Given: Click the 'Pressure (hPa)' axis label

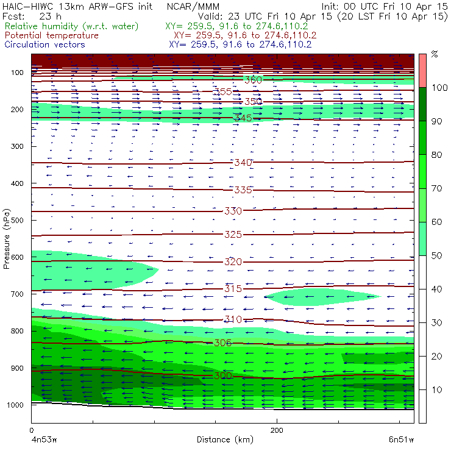Looking at the screenshot, I should [6, 239].
